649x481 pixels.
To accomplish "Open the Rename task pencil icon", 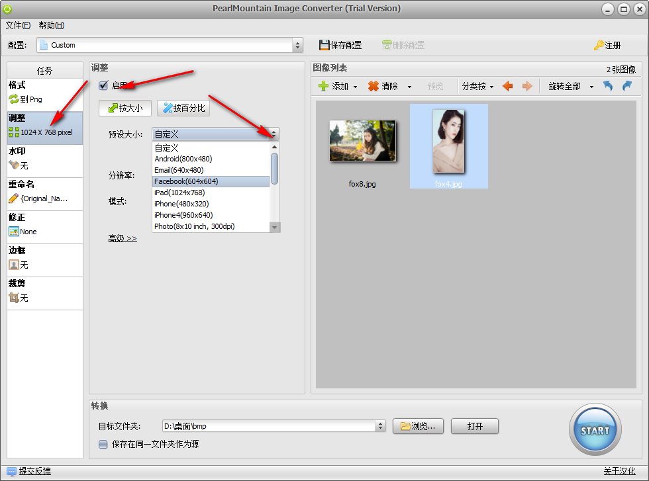I will (14, 198).
